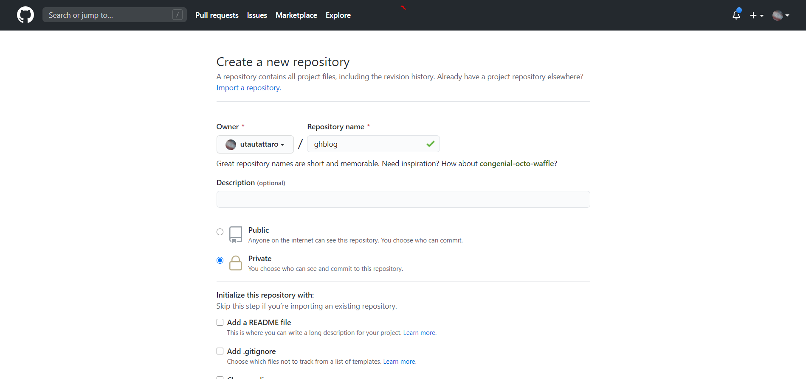The height and width of the screenshot is (379, 806).
Task: Open Learn more link for README
Action: [419, 333]
